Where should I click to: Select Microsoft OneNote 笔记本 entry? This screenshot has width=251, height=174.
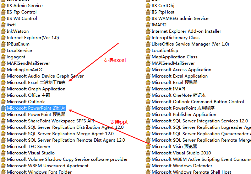tap(179, 95)
